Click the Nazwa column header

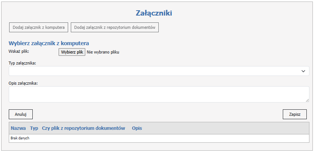tap(18, 128)
